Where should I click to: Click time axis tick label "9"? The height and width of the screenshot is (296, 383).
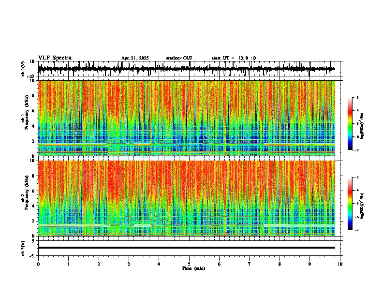click(x=309, y=264)
